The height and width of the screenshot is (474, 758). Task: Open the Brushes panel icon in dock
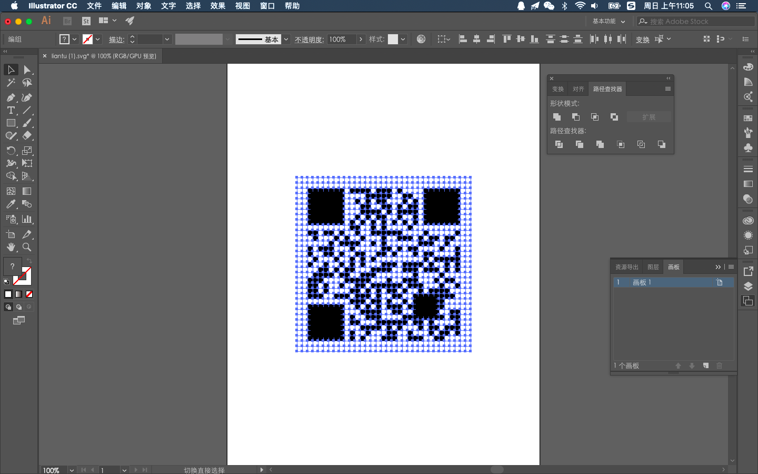pyautogui.click(x=748, y=133)
